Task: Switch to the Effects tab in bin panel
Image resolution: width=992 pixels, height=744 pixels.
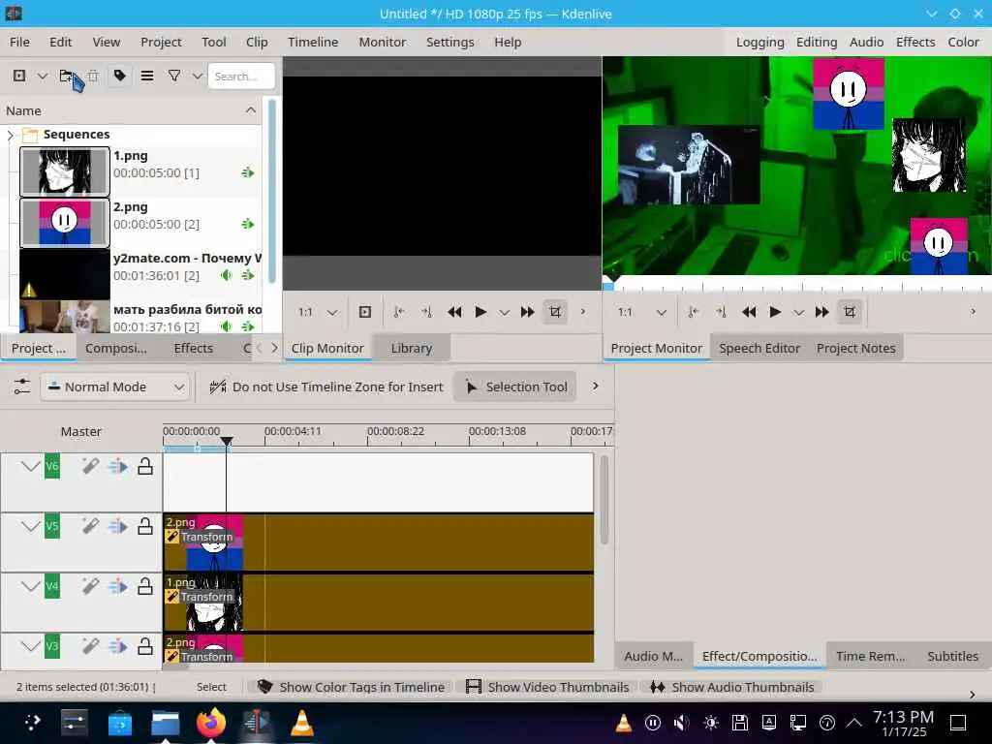Action: pos(194,348)
